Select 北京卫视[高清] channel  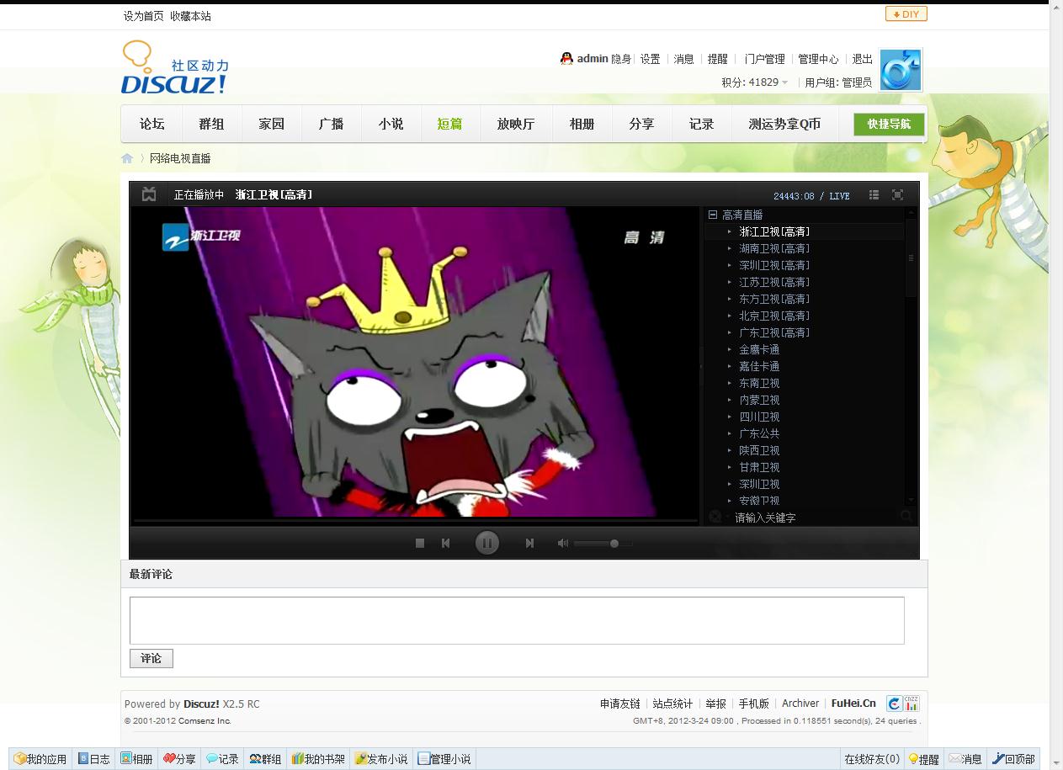pyautogui.click(x=774, y=316)
